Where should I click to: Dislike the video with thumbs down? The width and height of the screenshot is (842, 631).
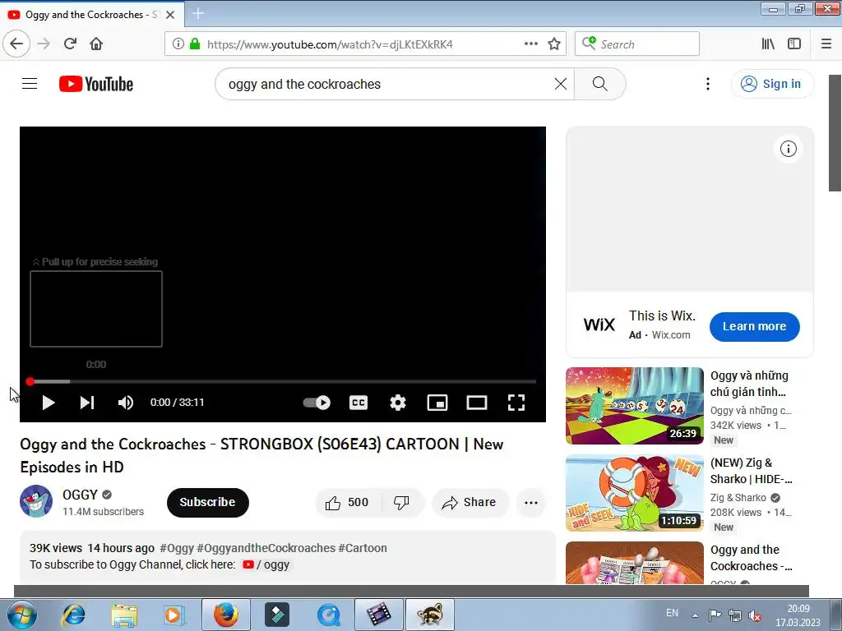click(x=401, y=503)
